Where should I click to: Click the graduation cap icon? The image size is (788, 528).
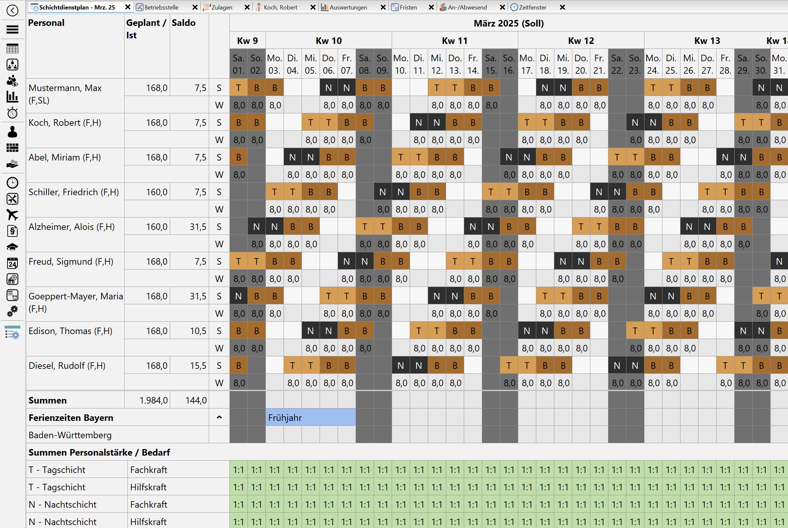(x=12, y=247)
